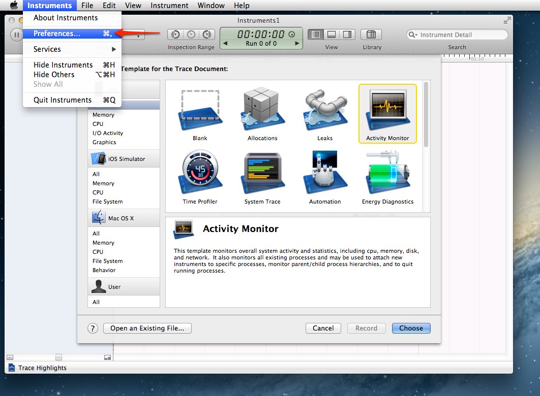Image resolution: width=540 pixels, height=396 pixels.
Task: Select the System Trace template icon
Action: pos(262,173)
